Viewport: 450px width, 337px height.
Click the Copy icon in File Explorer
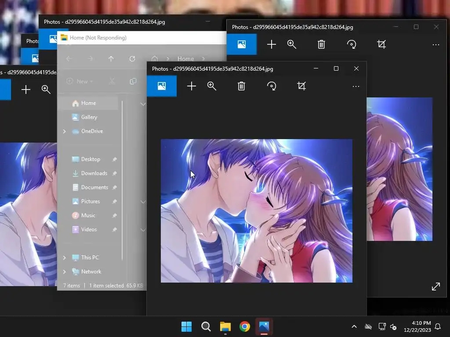pos(133,81)
